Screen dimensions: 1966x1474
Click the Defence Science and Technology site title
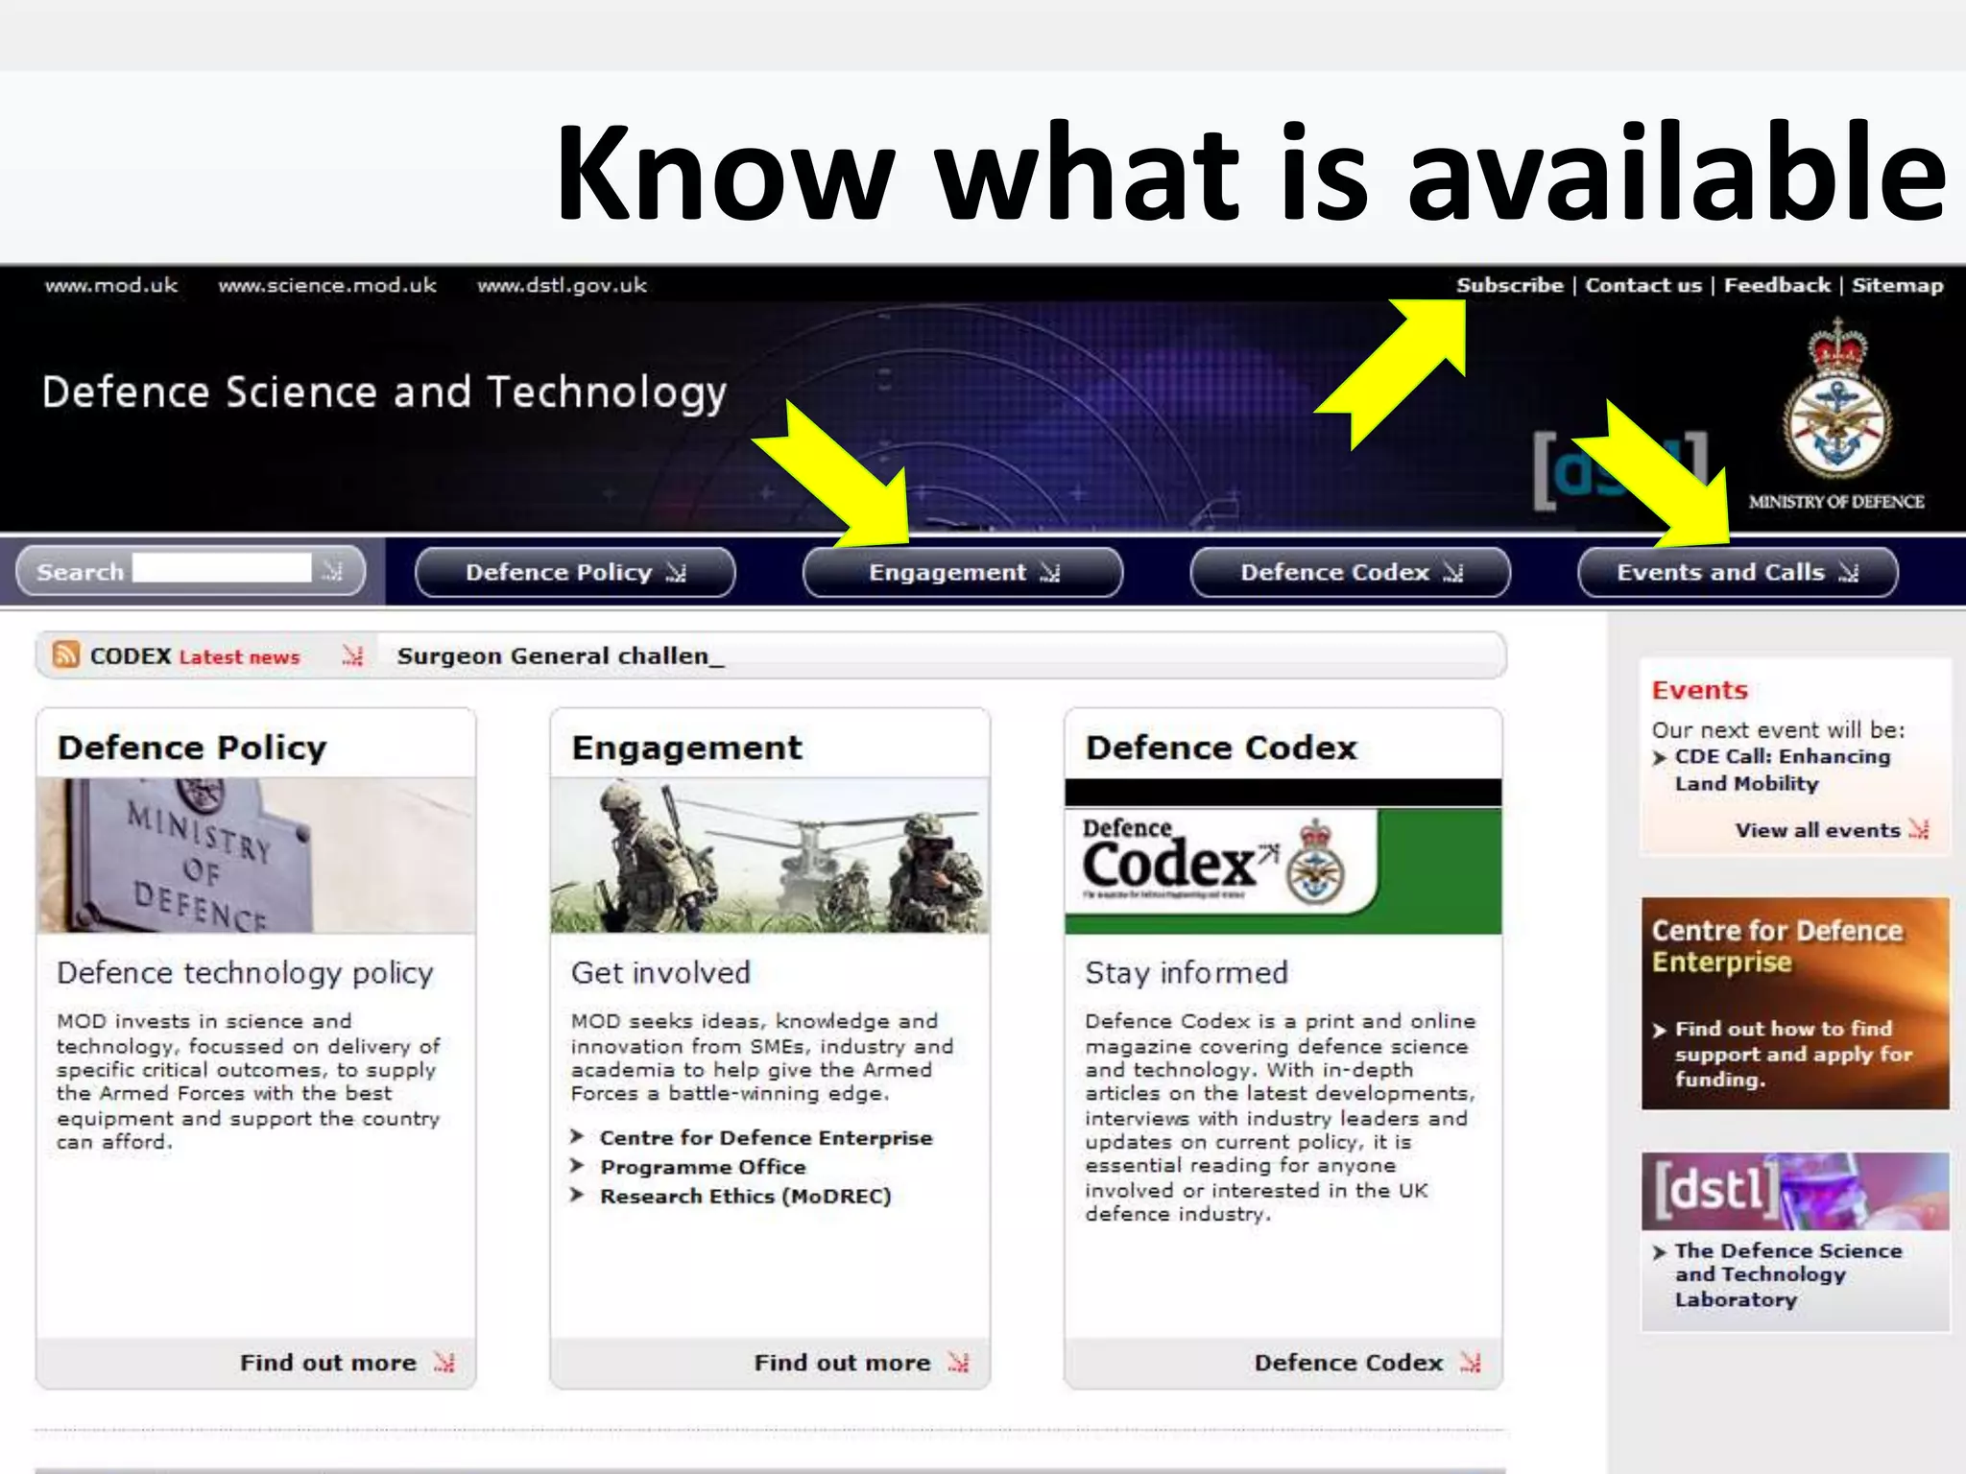tap(384, 392)
